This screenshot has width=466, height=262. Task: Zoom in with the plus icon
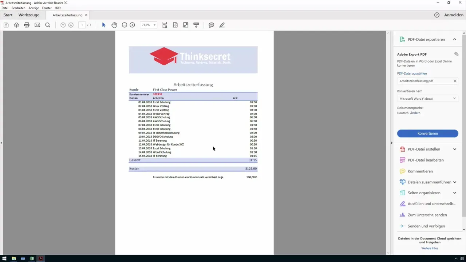133,25
